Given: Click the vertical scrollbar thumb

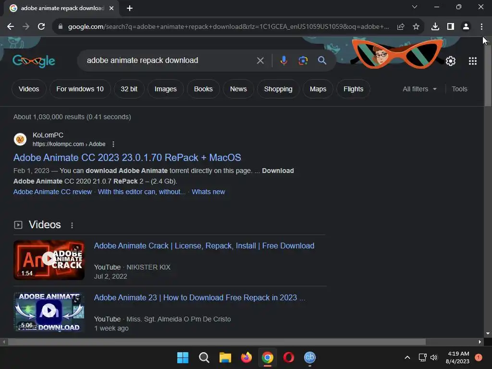Looking at the screenshot, I should click(488, 75).
